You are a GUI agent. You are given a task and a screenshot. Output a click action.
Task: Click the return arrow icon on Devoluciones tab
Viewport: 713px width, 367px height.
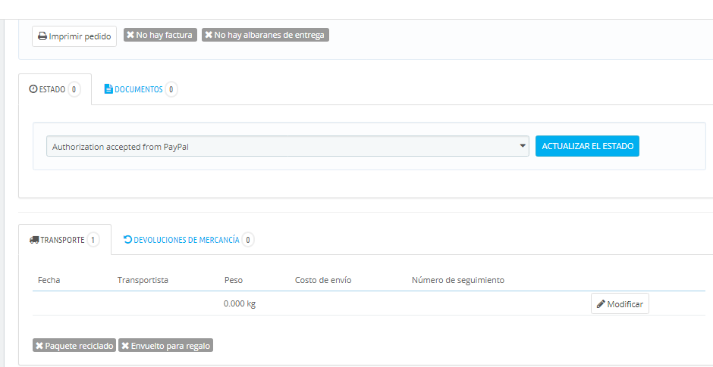[127, 240]
